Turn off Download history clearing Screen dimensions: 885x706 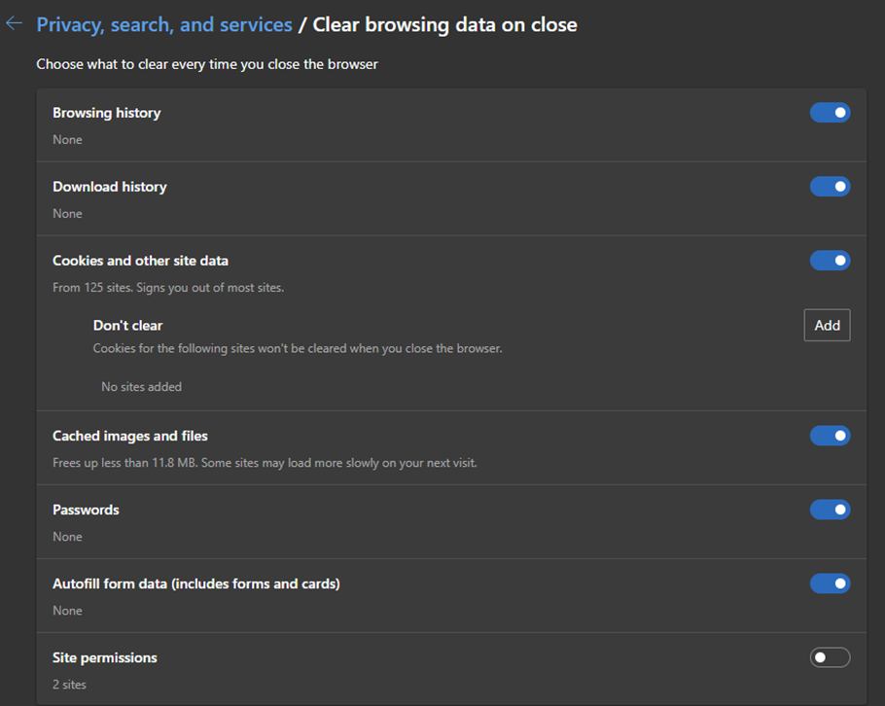point(830,187)
